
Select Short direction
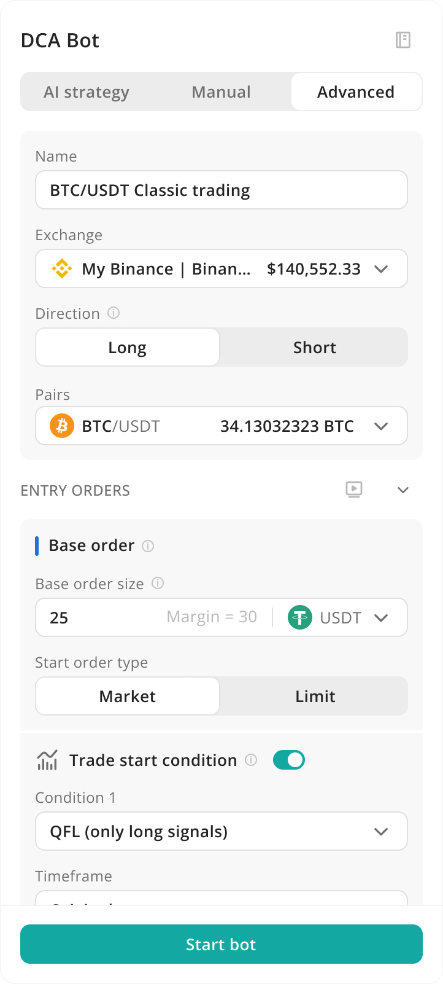(x=314, y=347)
